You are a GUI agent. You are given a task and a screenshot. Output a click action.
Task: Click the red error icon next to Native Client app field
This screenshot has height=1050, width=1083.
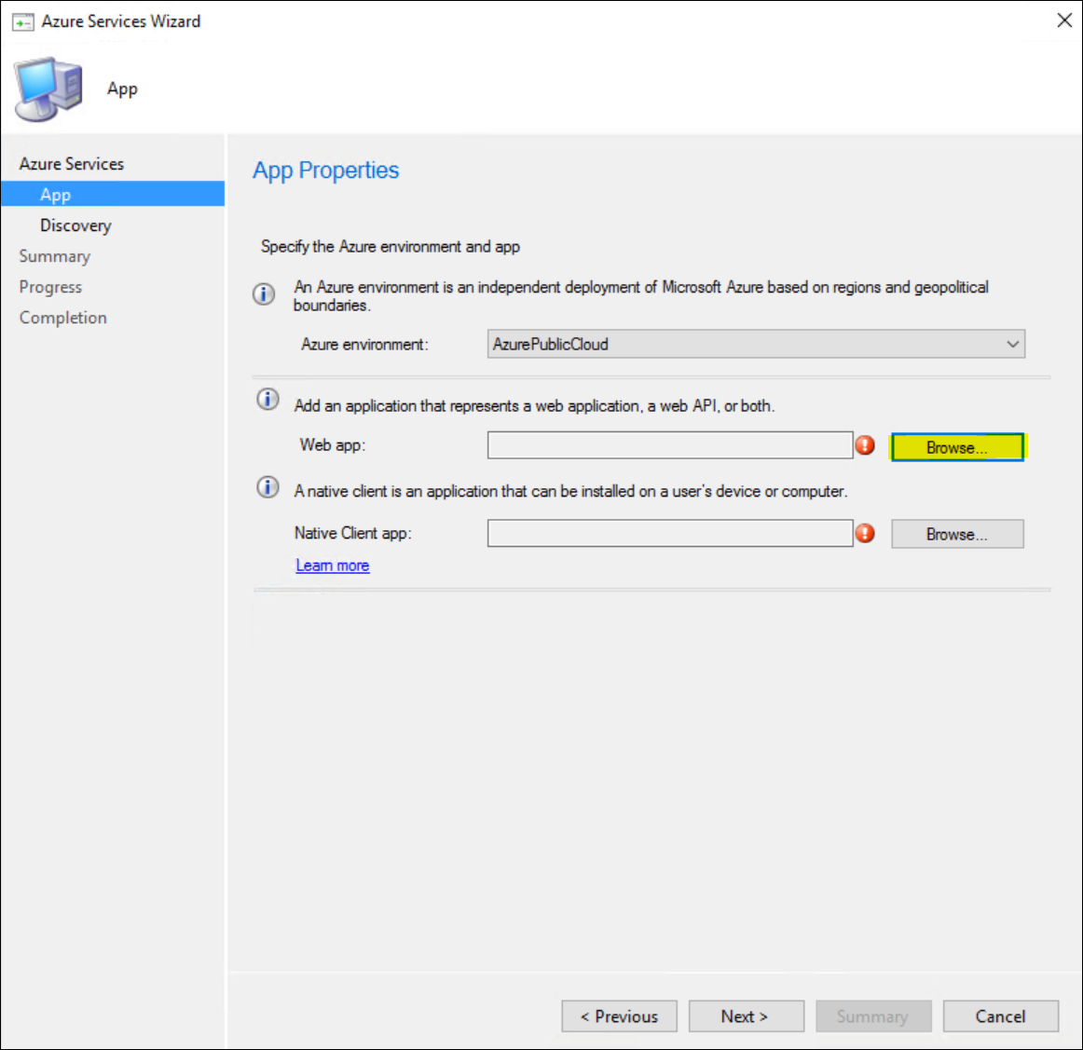tap(865, 533)
